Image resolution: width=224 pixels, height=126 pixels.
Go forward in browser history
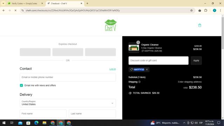(9, 10)
